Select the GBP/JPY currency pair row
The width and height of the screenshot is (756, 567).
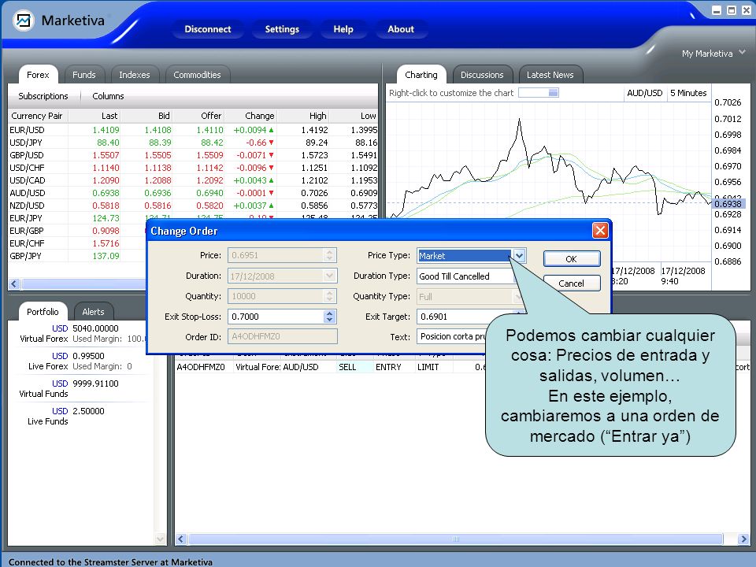coord(77,255)
